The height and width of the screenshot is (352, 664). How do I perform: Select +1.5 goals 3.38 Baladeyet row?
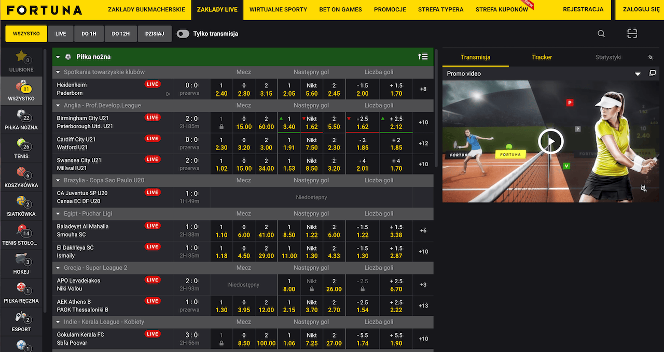(x=396, y=231)
